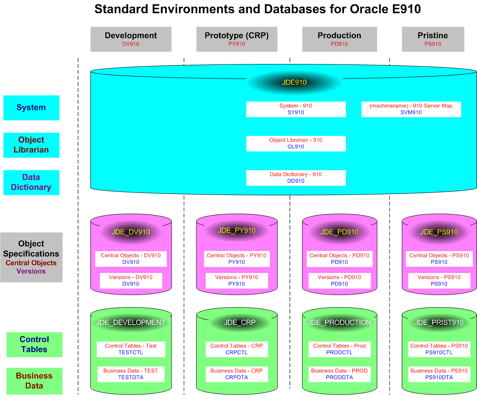Click the Central Objects - PS910 box
This screenshot has height=401, width=477.
click(439, 259)
